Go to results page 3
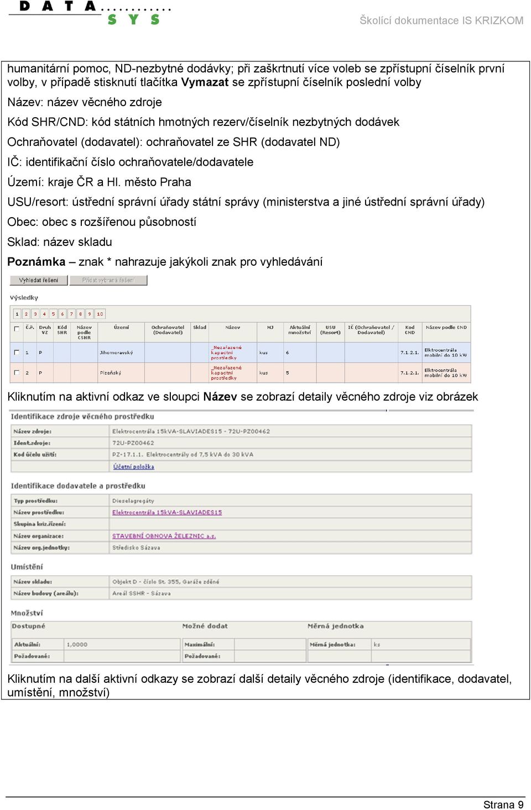Viewport: 531px width, 810px height. [35, 314]
